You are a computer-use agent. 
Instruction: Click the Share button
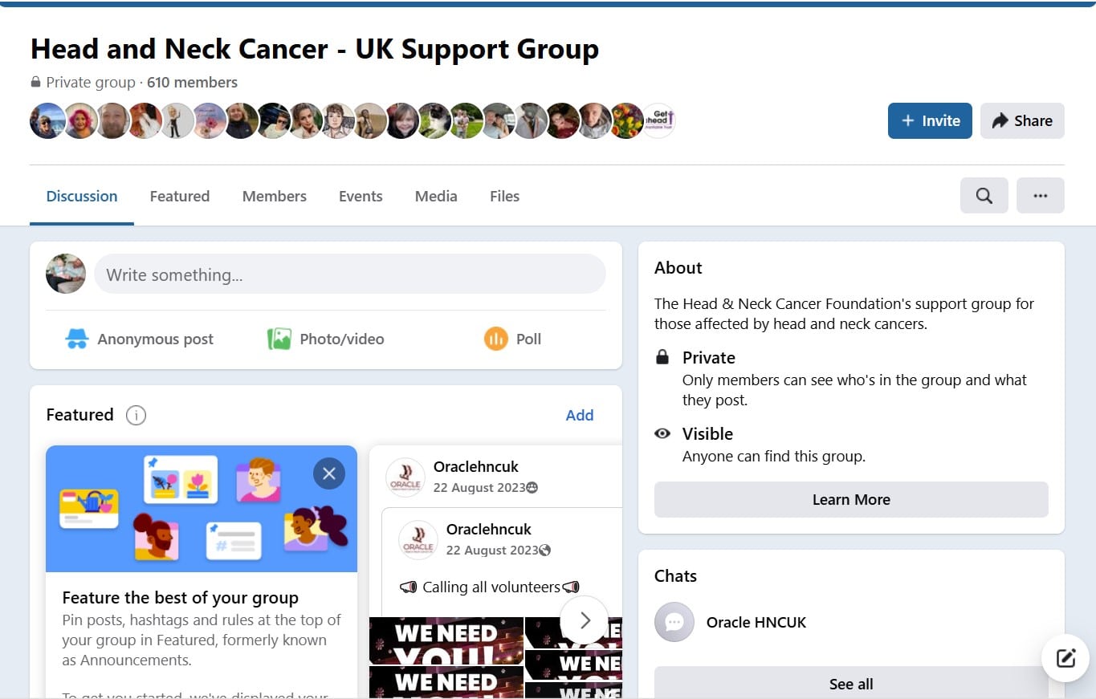[x=1022, y=120]
